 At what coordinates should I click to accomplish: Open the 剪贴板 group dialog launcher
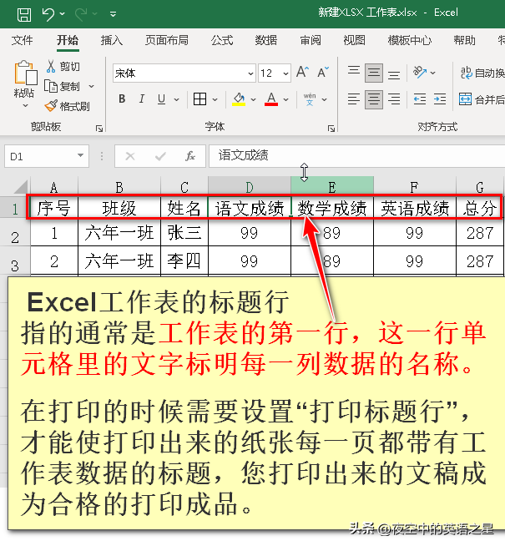[x=99, y=129]
